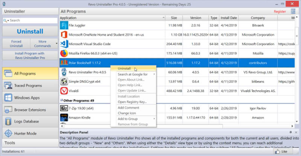Click the large Uninstall button
Screen dimensions: 301x156
coord(30,31)
